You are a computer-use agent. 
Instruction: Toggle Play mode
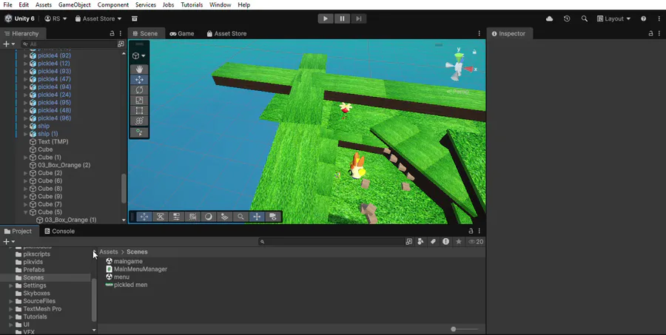[x=326, y=18]
